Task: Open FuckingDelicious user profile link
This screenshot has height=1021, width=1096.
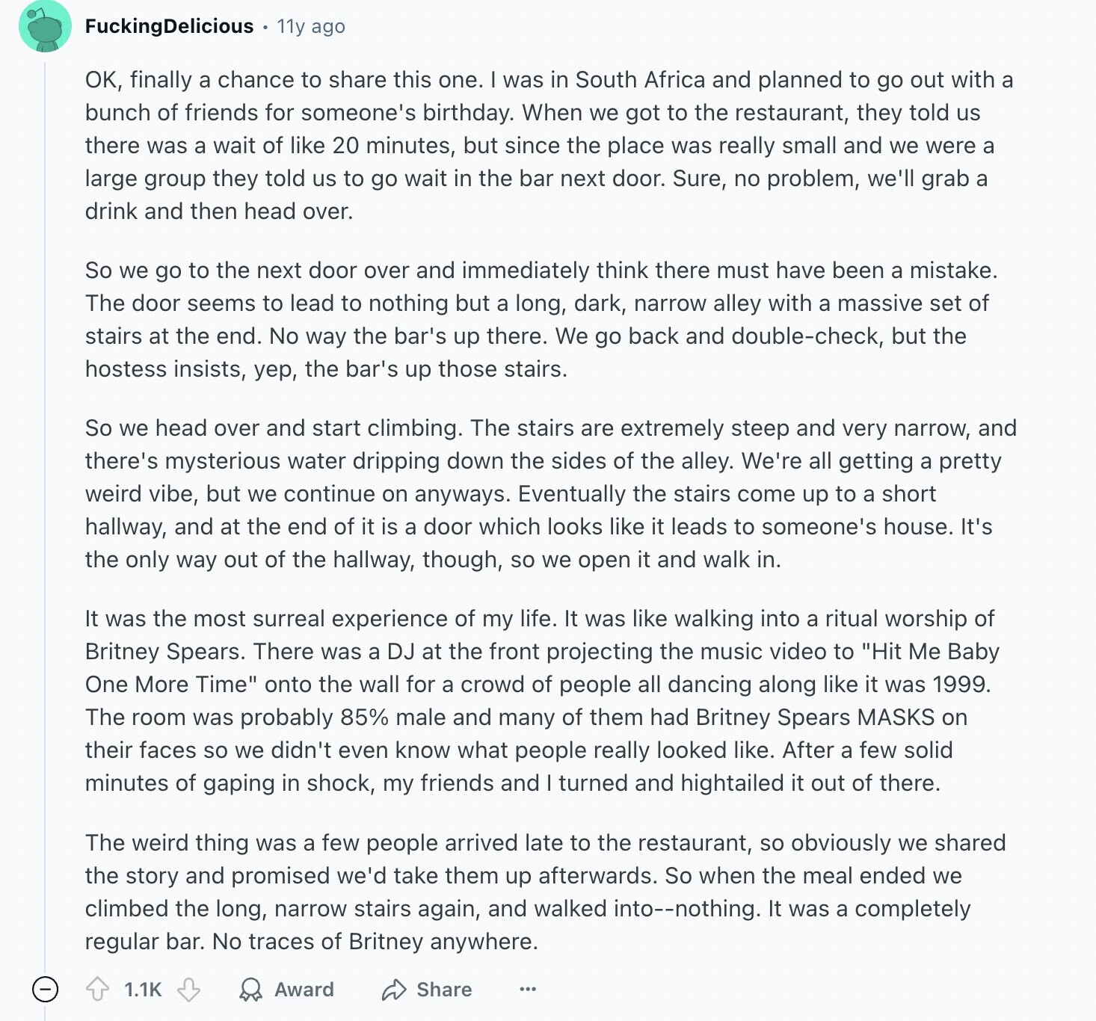Action: coord(169,26)
